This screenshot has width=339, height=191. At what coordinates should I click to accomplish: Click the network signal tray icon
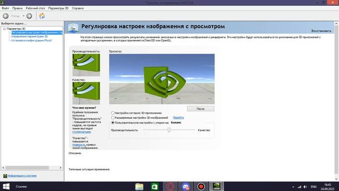click(299, 187)
